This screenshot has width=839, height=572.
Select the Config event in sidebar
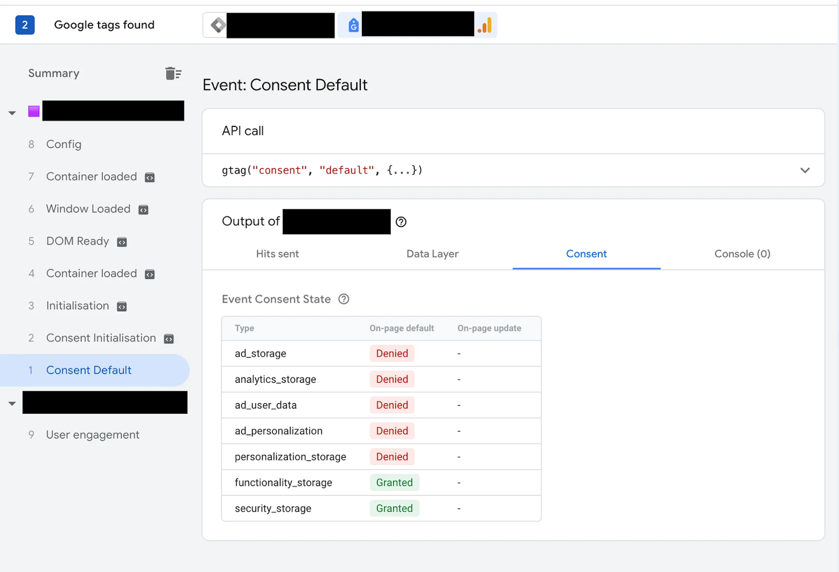tap(63, 145)
